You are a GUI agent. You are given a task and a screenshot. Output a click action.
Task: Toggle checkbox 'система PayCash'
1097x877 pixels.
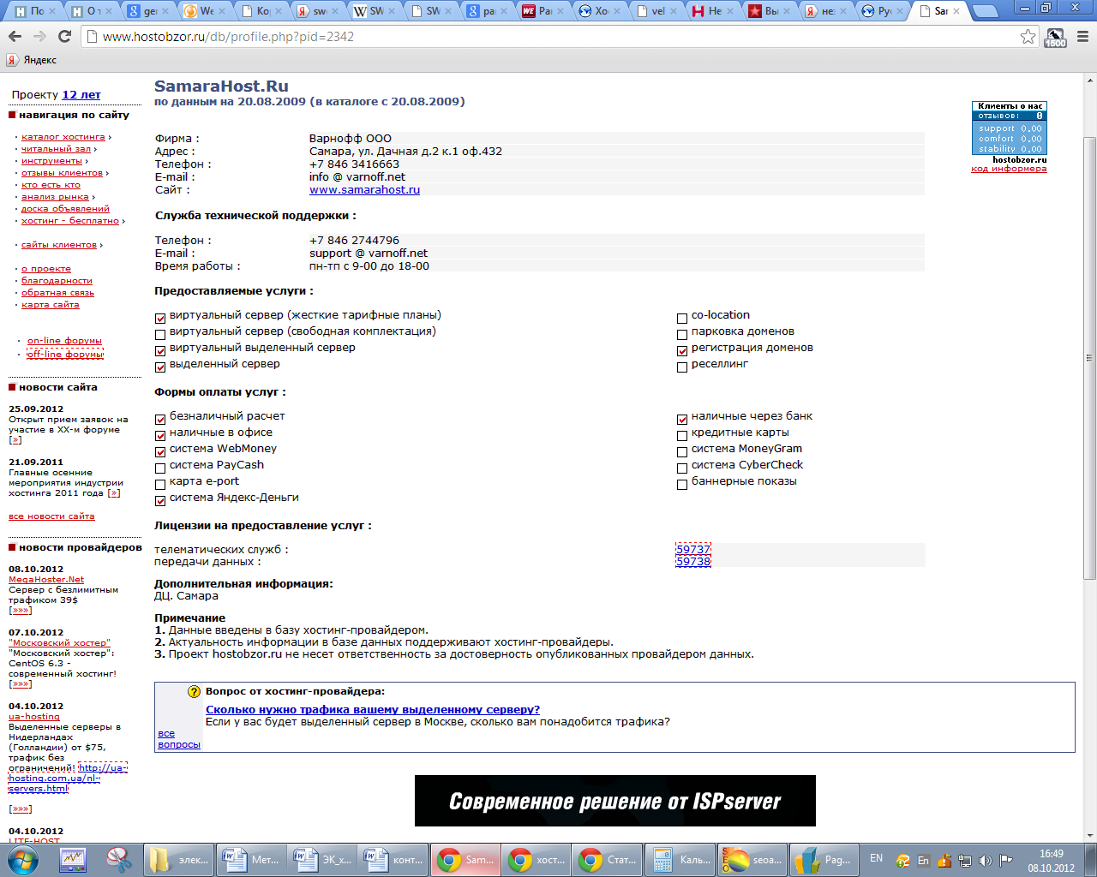click(x=160, y=468)
